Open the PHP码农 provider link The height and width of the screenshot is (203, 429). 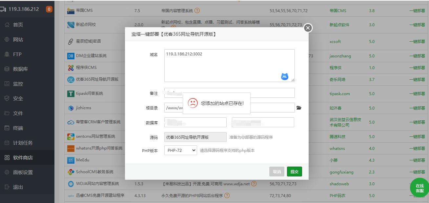337,195
